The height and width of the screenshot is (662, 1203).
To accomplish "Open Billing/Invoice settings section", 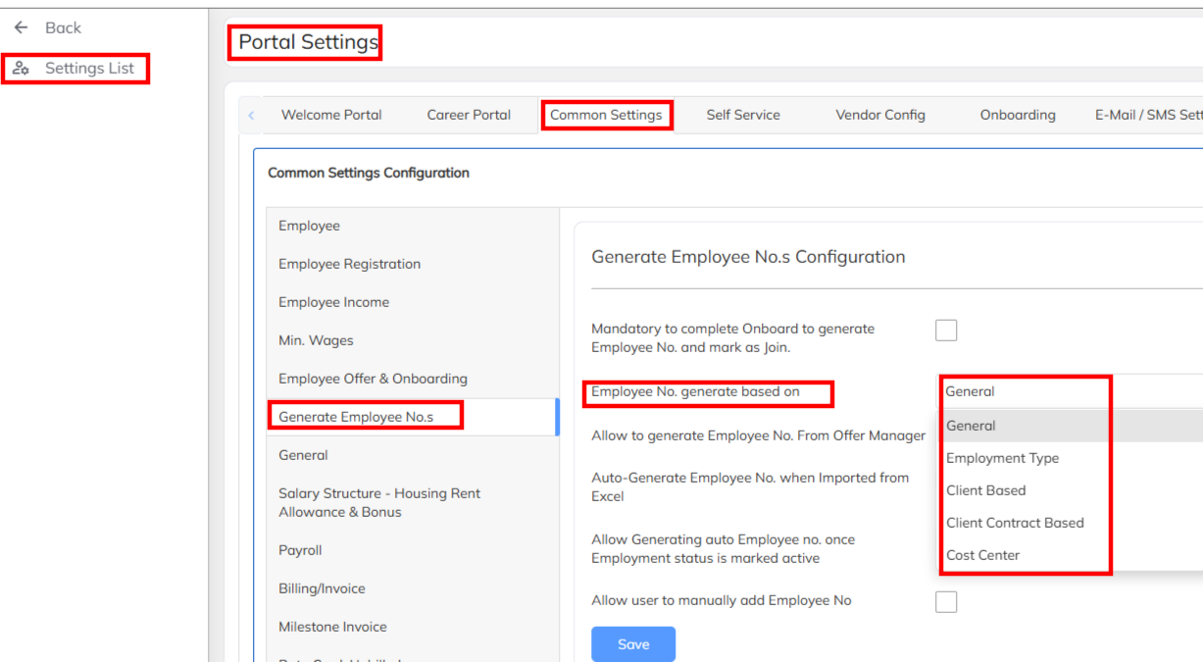I will pos(322,588).
